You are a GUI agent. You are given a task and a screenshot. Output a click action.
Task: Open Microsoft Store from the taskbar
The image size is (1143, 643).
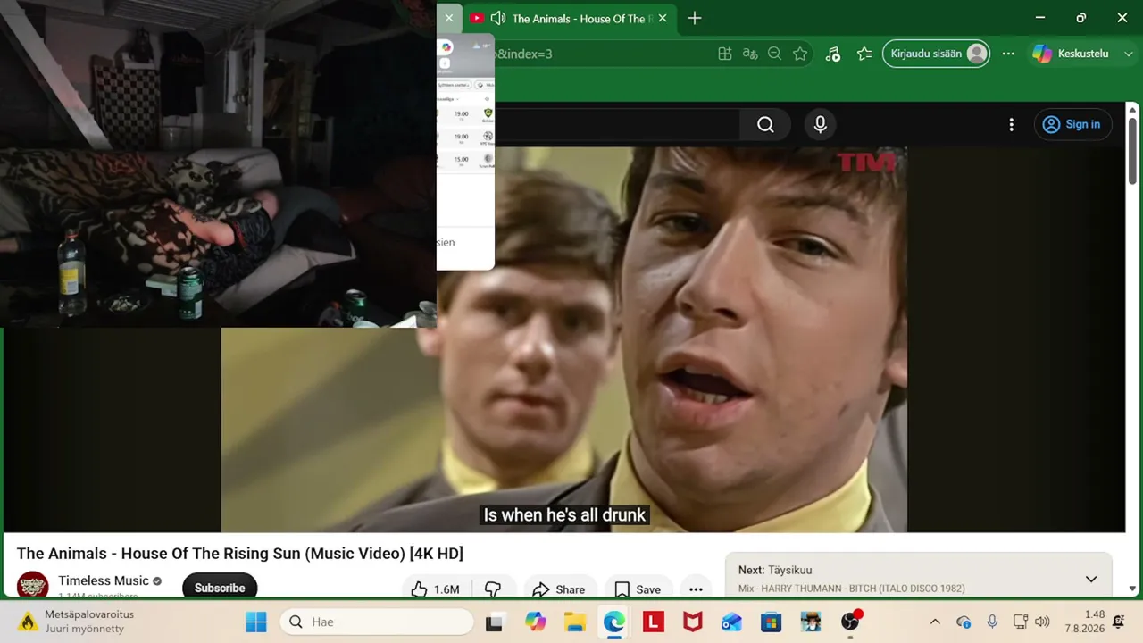771,622
